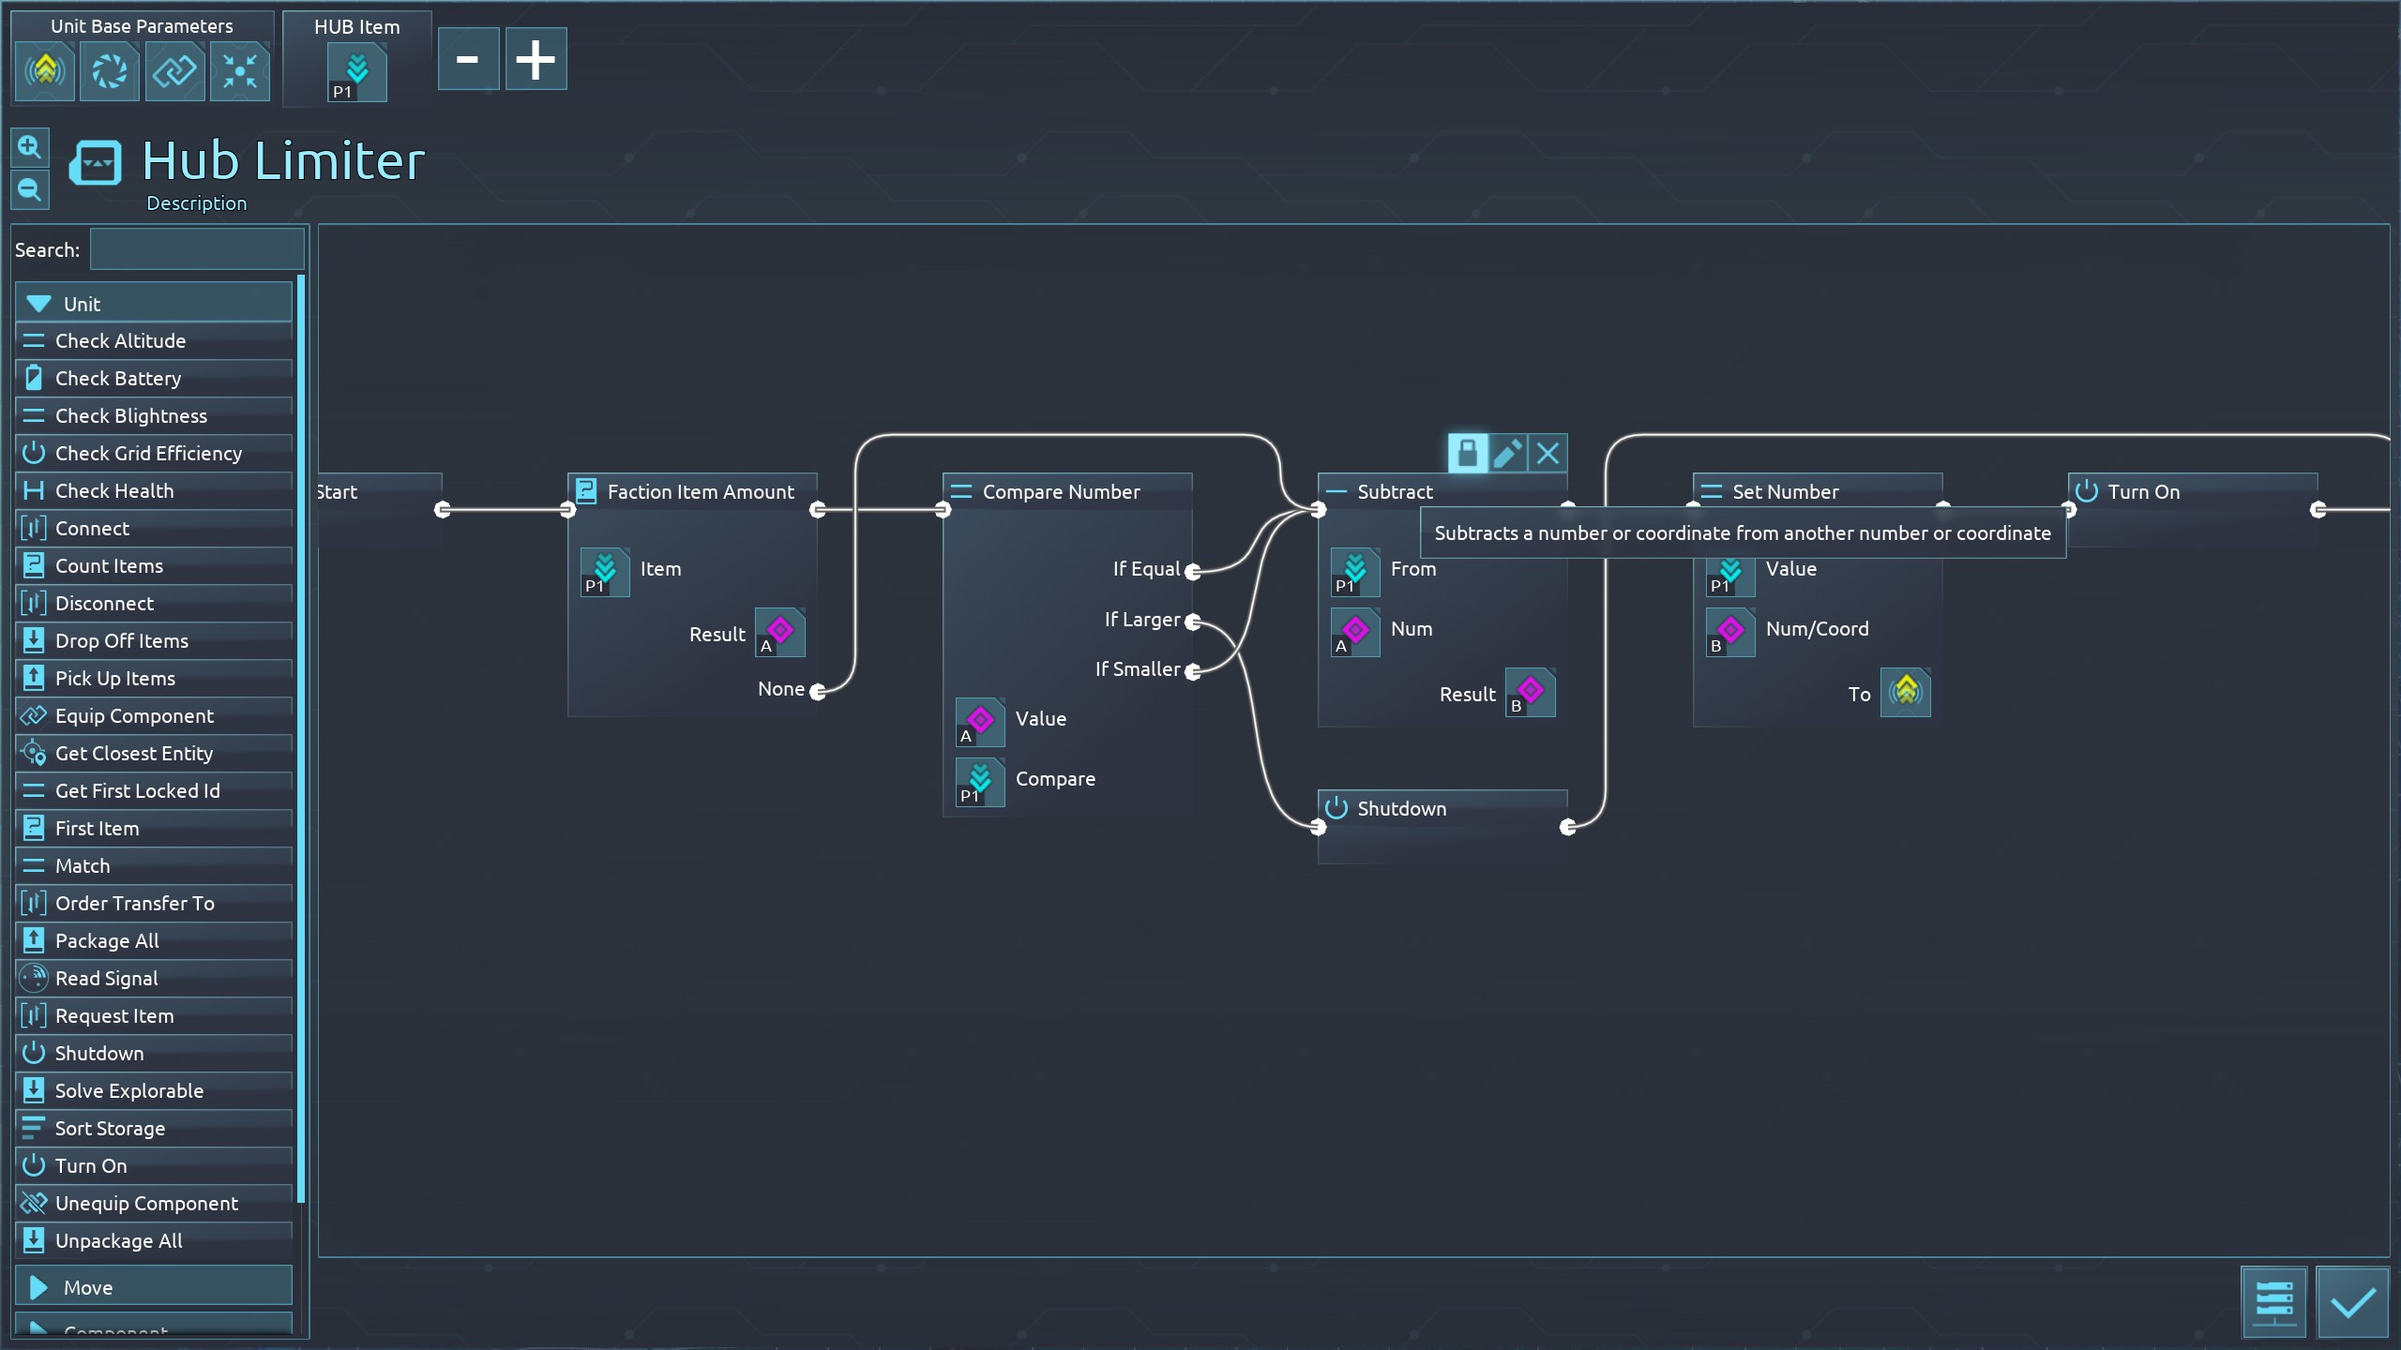
Task: Click the Set Number 'To' signal icon
Action: click(x=1905, y=693)
